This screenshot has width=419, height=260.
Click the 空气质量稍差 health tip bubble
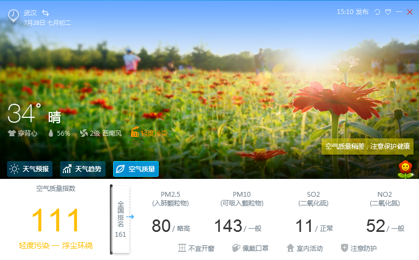tap(368, 146)
